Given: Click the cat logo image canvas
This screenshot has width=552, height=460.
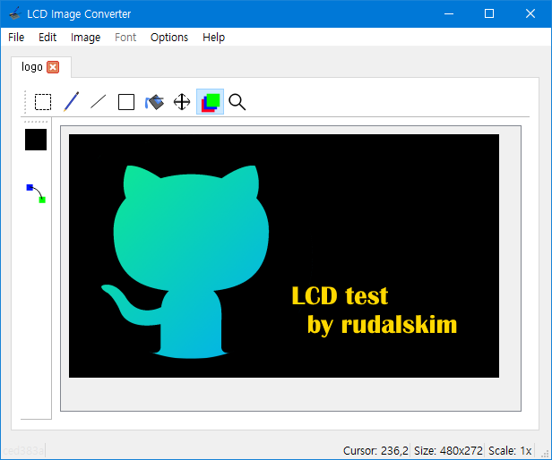Looking at the screenshot, I should tap(284, 256).
